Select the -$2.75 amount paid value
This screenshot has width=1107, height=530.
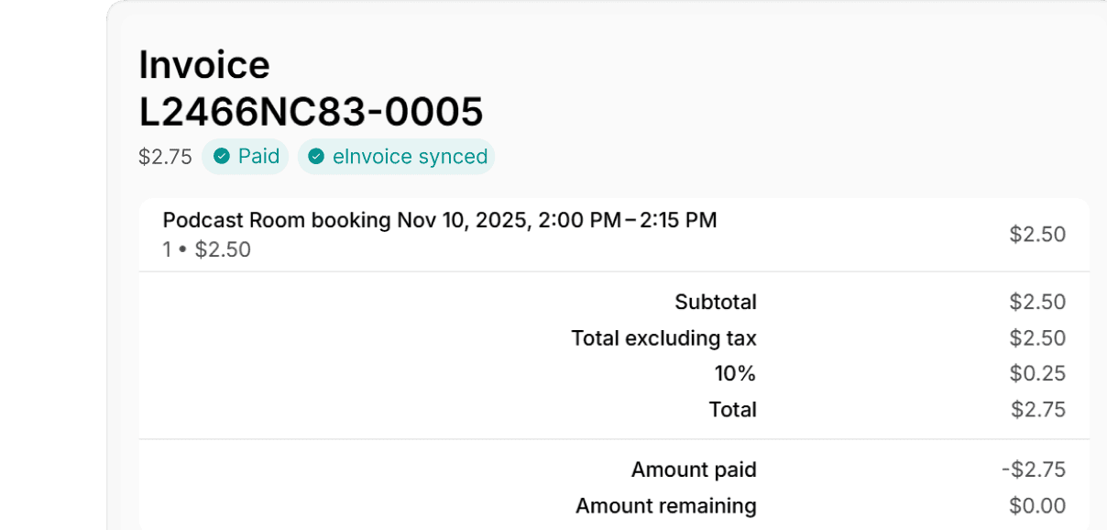1034,470
